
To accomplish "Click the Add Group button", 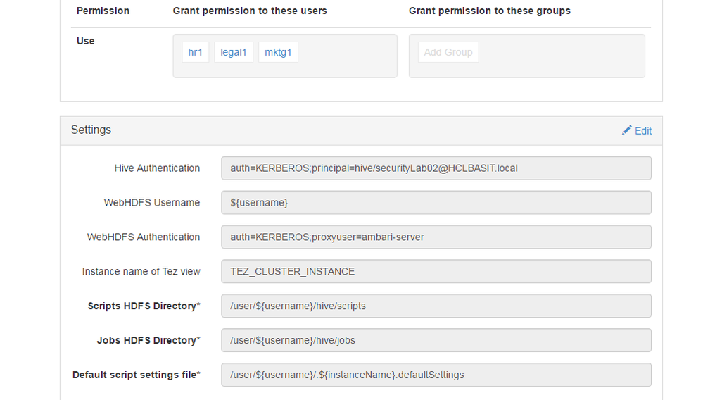I will (448, 52).
